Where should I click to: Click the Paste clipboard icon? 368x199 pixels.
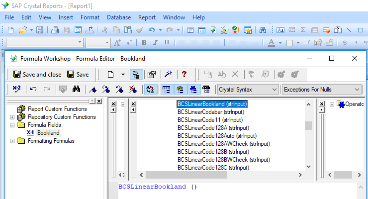click(x=128, y=30)
